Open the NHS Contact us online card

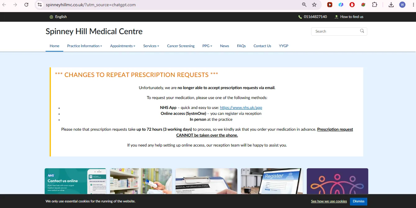coord(75,181)
